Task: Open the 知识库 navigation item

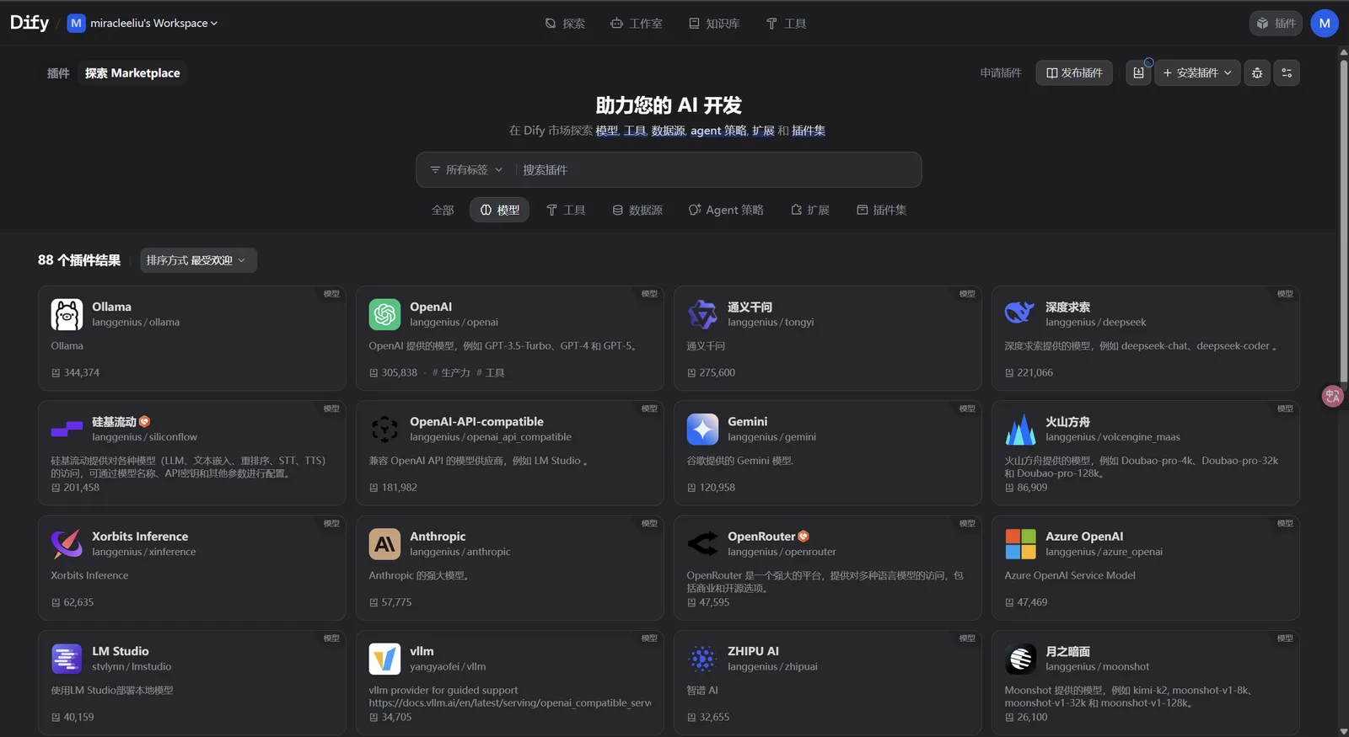Action: (x=714, y=24)
